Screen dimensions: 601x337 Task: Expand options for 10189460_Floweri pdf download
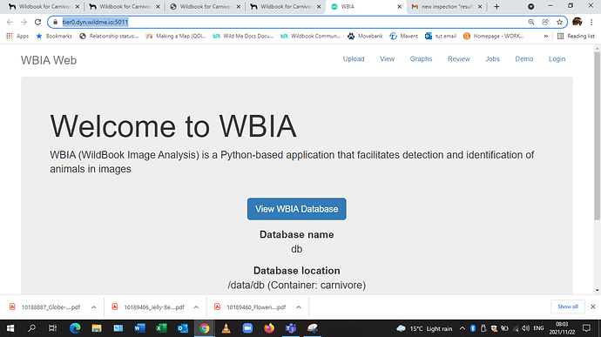click(299, 307)
